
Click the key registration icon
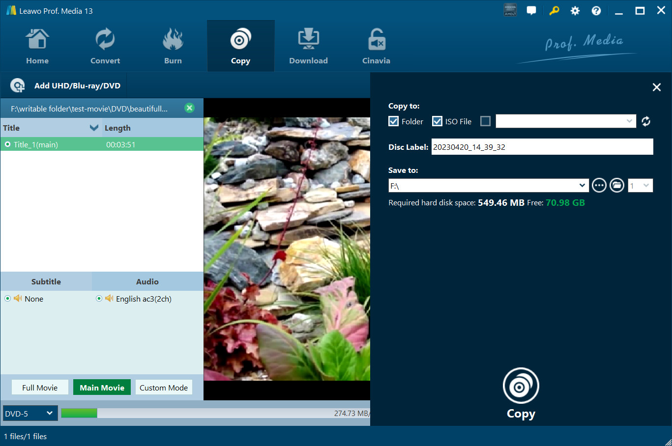point(554,11)
